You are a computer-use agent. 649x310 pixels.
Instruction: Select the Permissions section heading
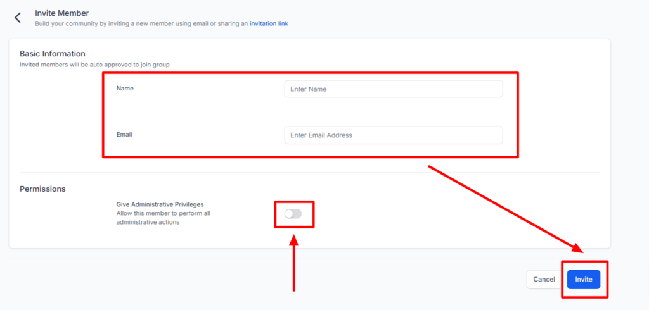click(42, 189)
